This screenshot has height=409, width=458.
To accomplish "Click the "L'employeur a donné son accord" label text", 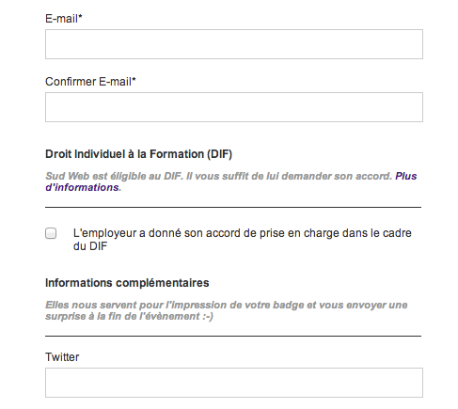I will pyautogui.click(x=243, y=240).
